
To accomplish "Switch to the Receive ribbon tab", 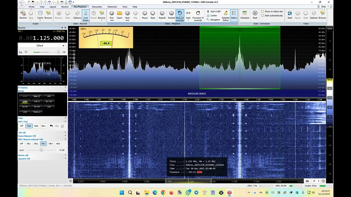I will coord(65,7).
